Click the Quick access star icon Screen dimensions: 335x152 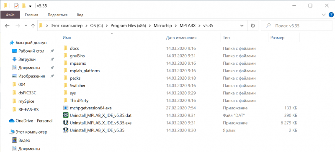12,43
